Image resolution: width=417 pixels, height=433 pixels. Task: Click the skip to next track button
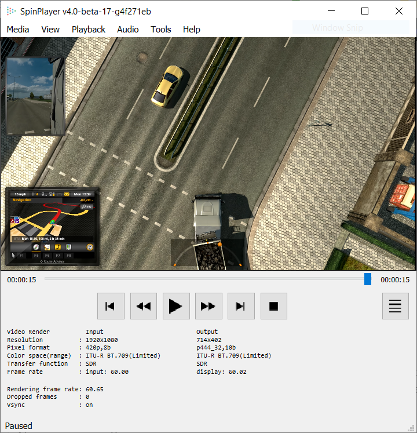tap(241, 306)
